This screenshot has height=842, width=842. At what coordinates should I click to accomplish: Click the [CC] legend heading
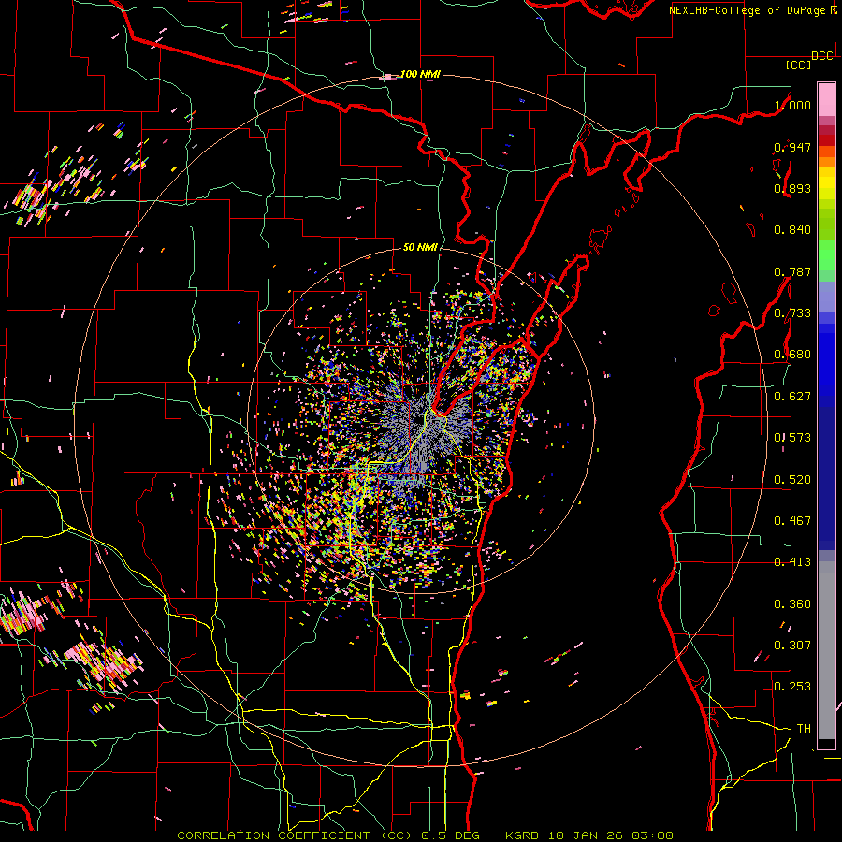pos(799,65)
